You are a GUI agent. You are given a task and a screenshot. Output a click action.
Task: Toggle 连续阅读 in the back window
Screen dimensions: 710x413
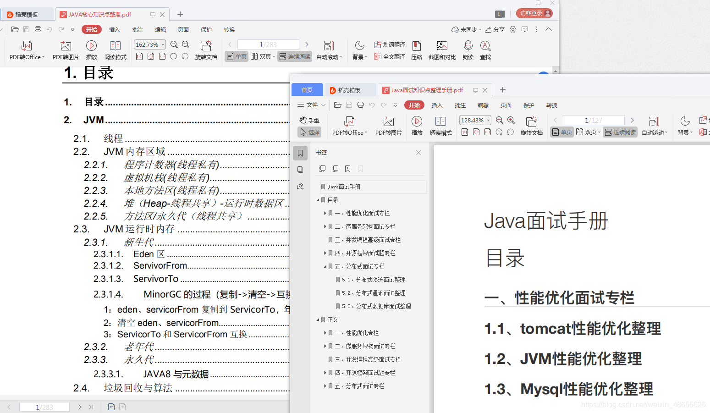[x=295, y=56]
